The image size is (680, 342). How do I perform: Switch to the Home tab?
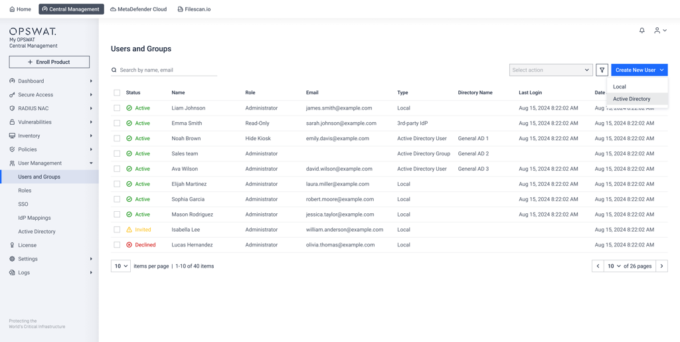20,9
